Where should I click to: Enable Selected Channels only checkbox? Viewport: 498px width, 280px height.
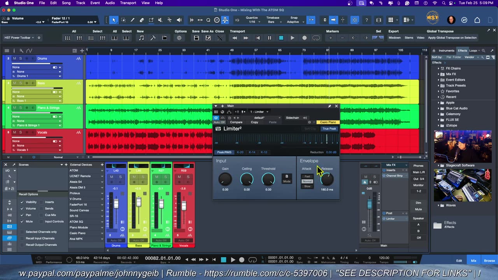coord(22,232)
